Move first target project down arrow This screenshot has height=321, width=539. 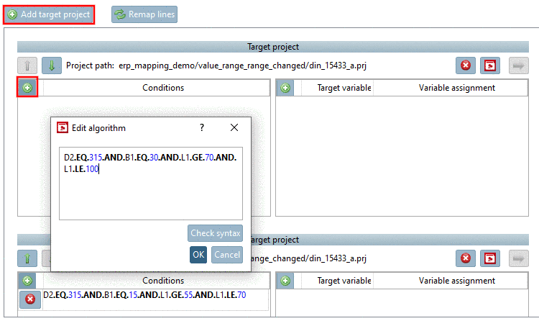pyautogui.click(x=52, y=65)
